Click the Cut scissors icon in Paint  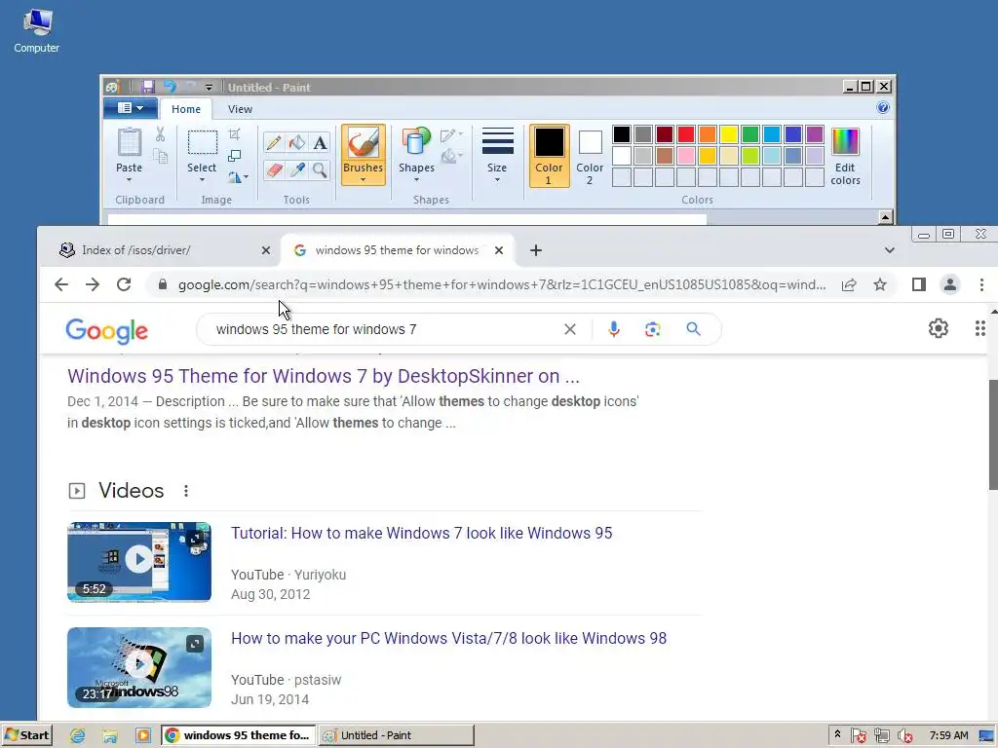[x=161, y=133]
